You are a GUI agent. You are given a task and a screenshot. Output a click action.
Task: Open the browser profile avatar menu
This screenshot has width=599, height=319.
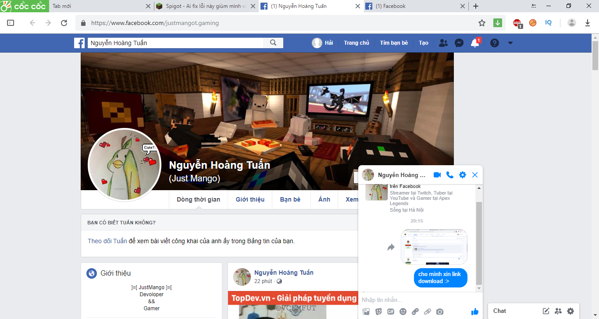click(x=571, y=23)
